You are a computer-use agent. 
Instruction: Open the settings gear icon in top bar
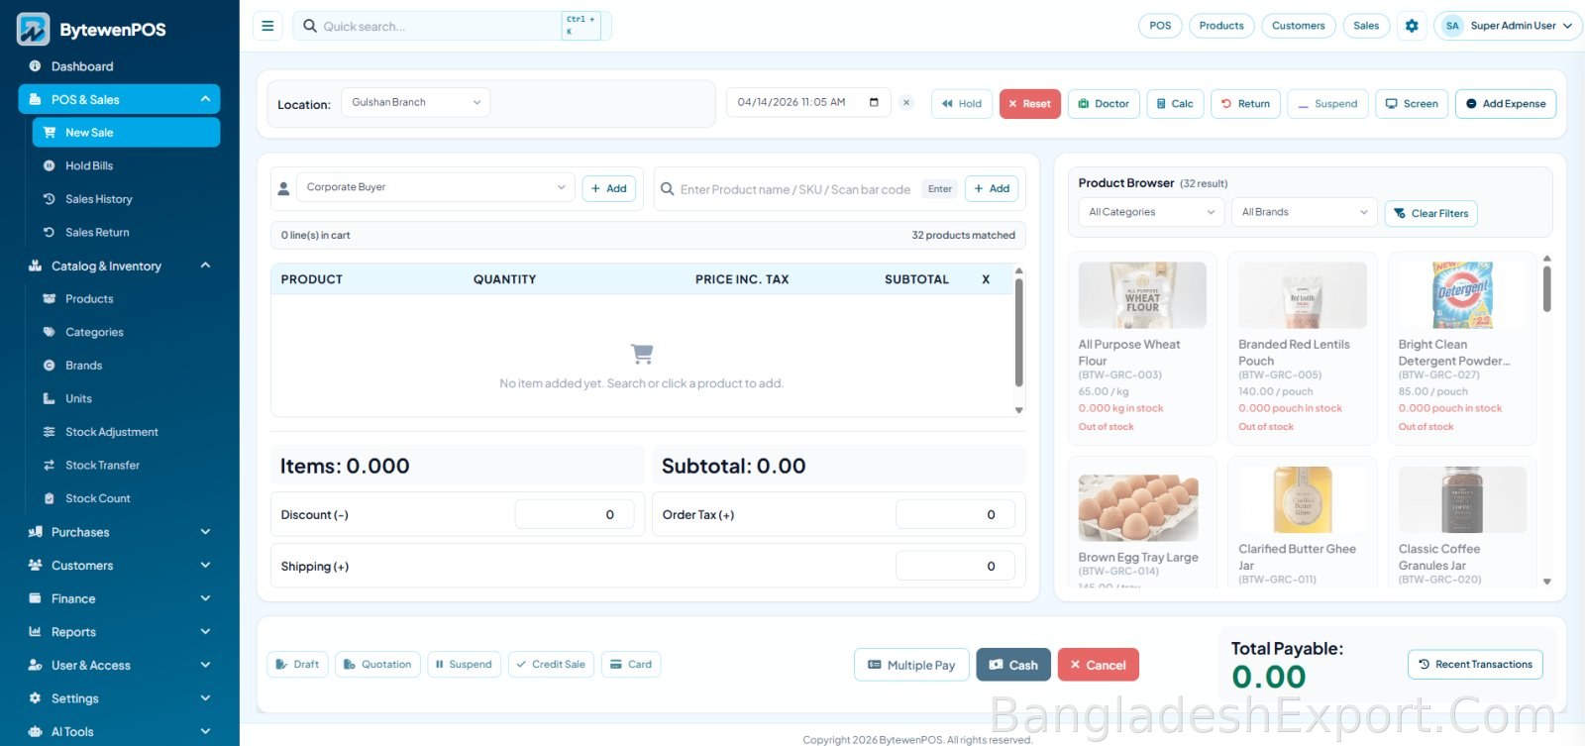pos(1412,26)
